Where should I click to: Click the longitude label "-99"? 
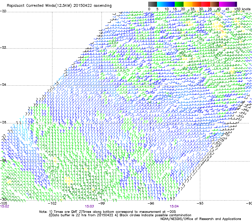click(x=101, y=204)
